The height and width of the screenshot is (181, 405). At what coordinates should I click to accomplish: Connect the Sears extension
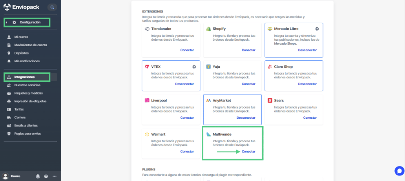click(310, 118)
